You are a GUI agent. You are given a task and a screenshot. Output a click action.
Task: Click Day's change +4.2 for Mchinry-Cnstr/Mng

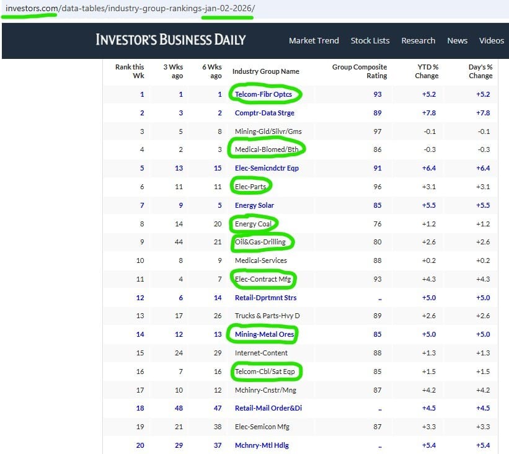pos(483,390)
